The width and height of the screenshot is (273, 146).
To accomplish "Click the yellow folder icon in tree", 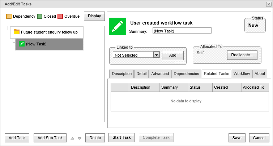I will point(17,32).
